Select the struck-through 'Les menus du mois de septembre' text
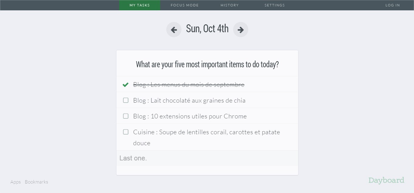Screen dimensions: 414x193 [189, 85]
